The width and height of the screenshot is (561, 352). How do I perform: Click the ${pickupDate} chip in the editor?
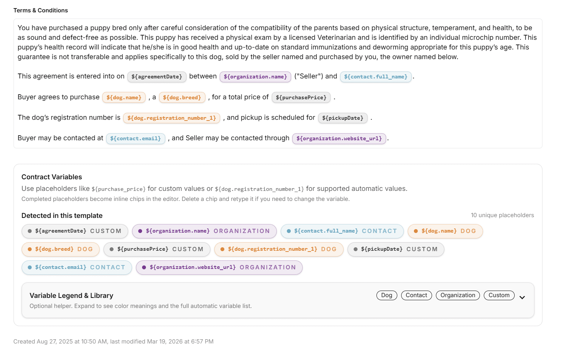pos(342,118)
